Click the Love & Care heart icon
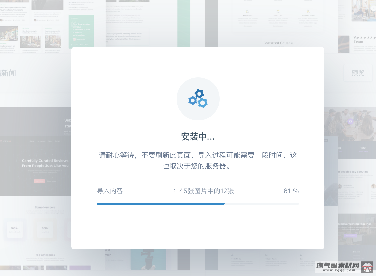The image size is (376, 276). point(278,11)
